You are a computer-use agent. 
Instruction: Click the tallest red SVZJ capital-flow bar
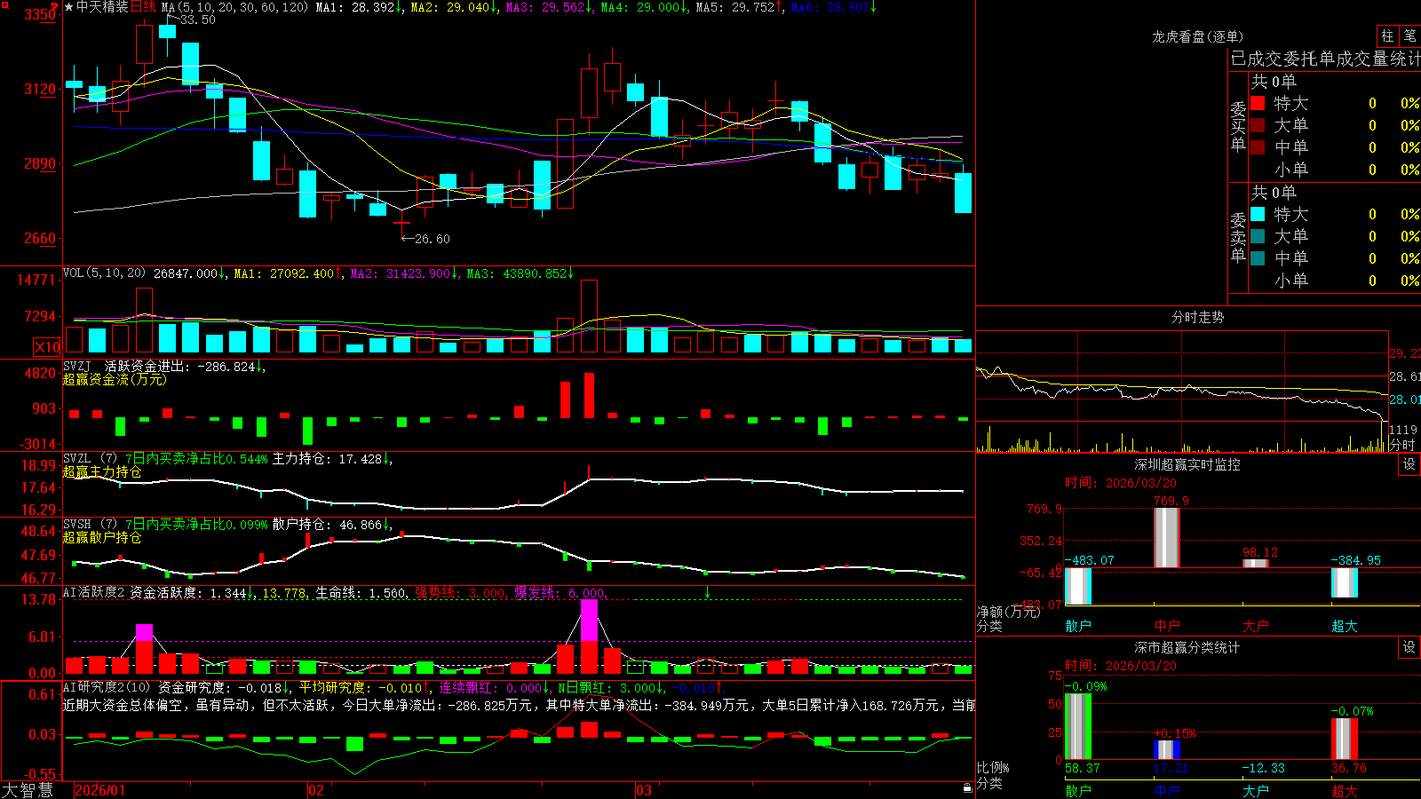pyautogui.click(x=589, y=395)
